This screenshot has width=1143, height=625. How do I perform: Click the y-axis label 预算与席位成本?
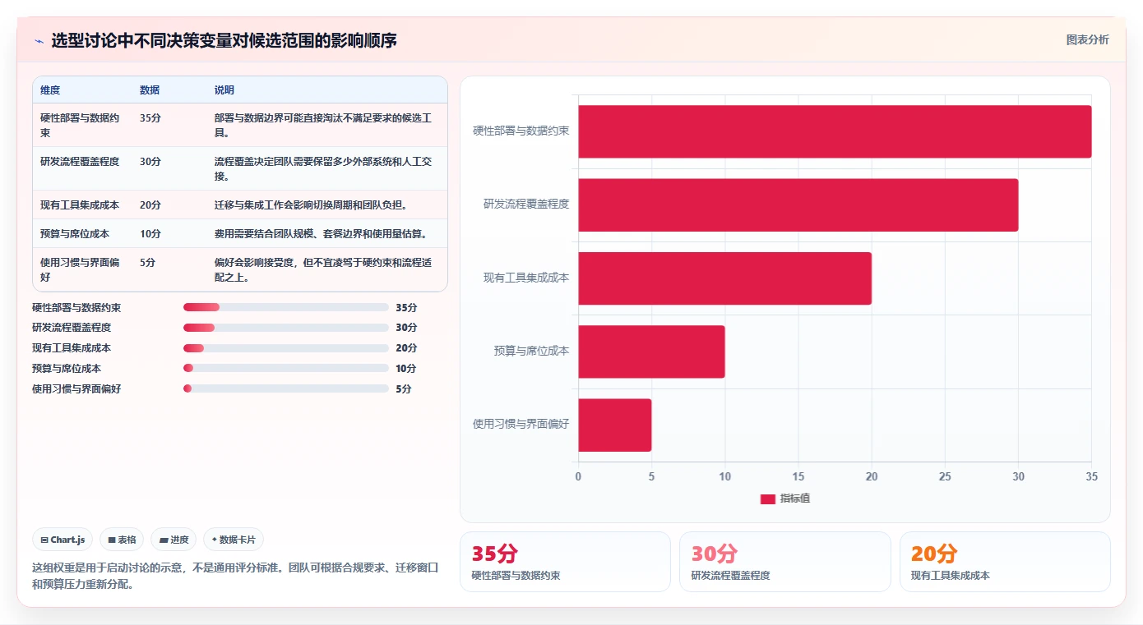tap(531, 351)
